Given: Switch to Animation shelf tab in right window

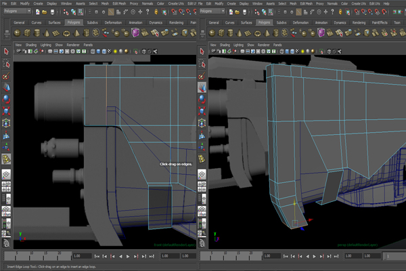Looking at the screenshot, I should click(x=321, y=22).
